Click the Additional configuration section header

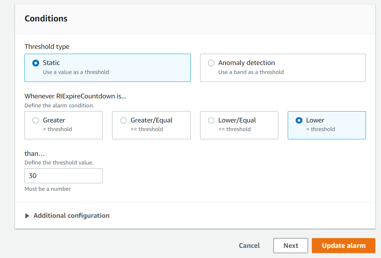tap(71, 215)
